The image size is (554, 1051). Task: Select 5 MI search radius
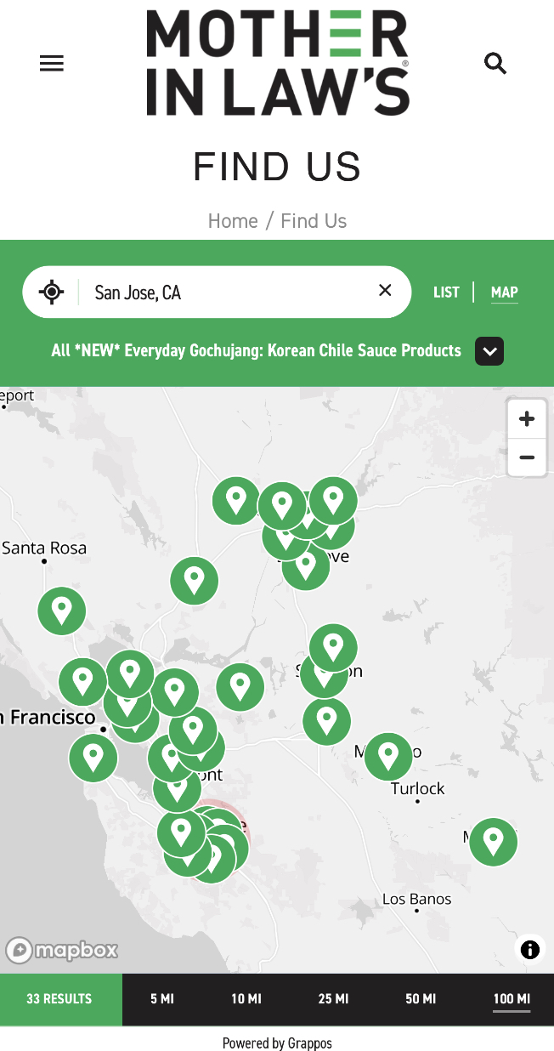pyautogui.click(x=162, y=999)
